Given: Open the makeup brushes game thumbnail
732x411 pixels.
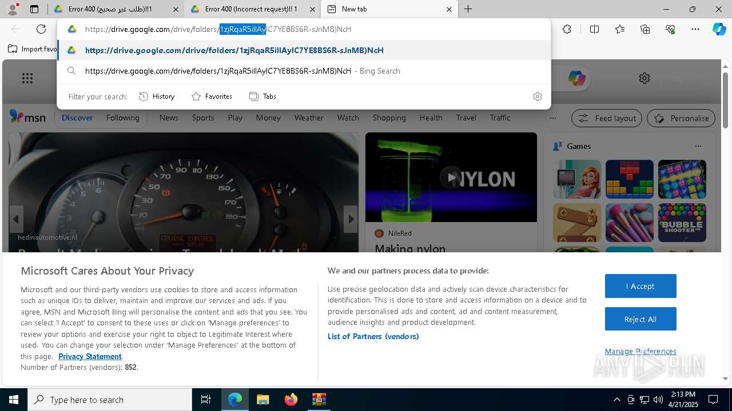Looking at the screenshot, I should [x=629, y=223].
